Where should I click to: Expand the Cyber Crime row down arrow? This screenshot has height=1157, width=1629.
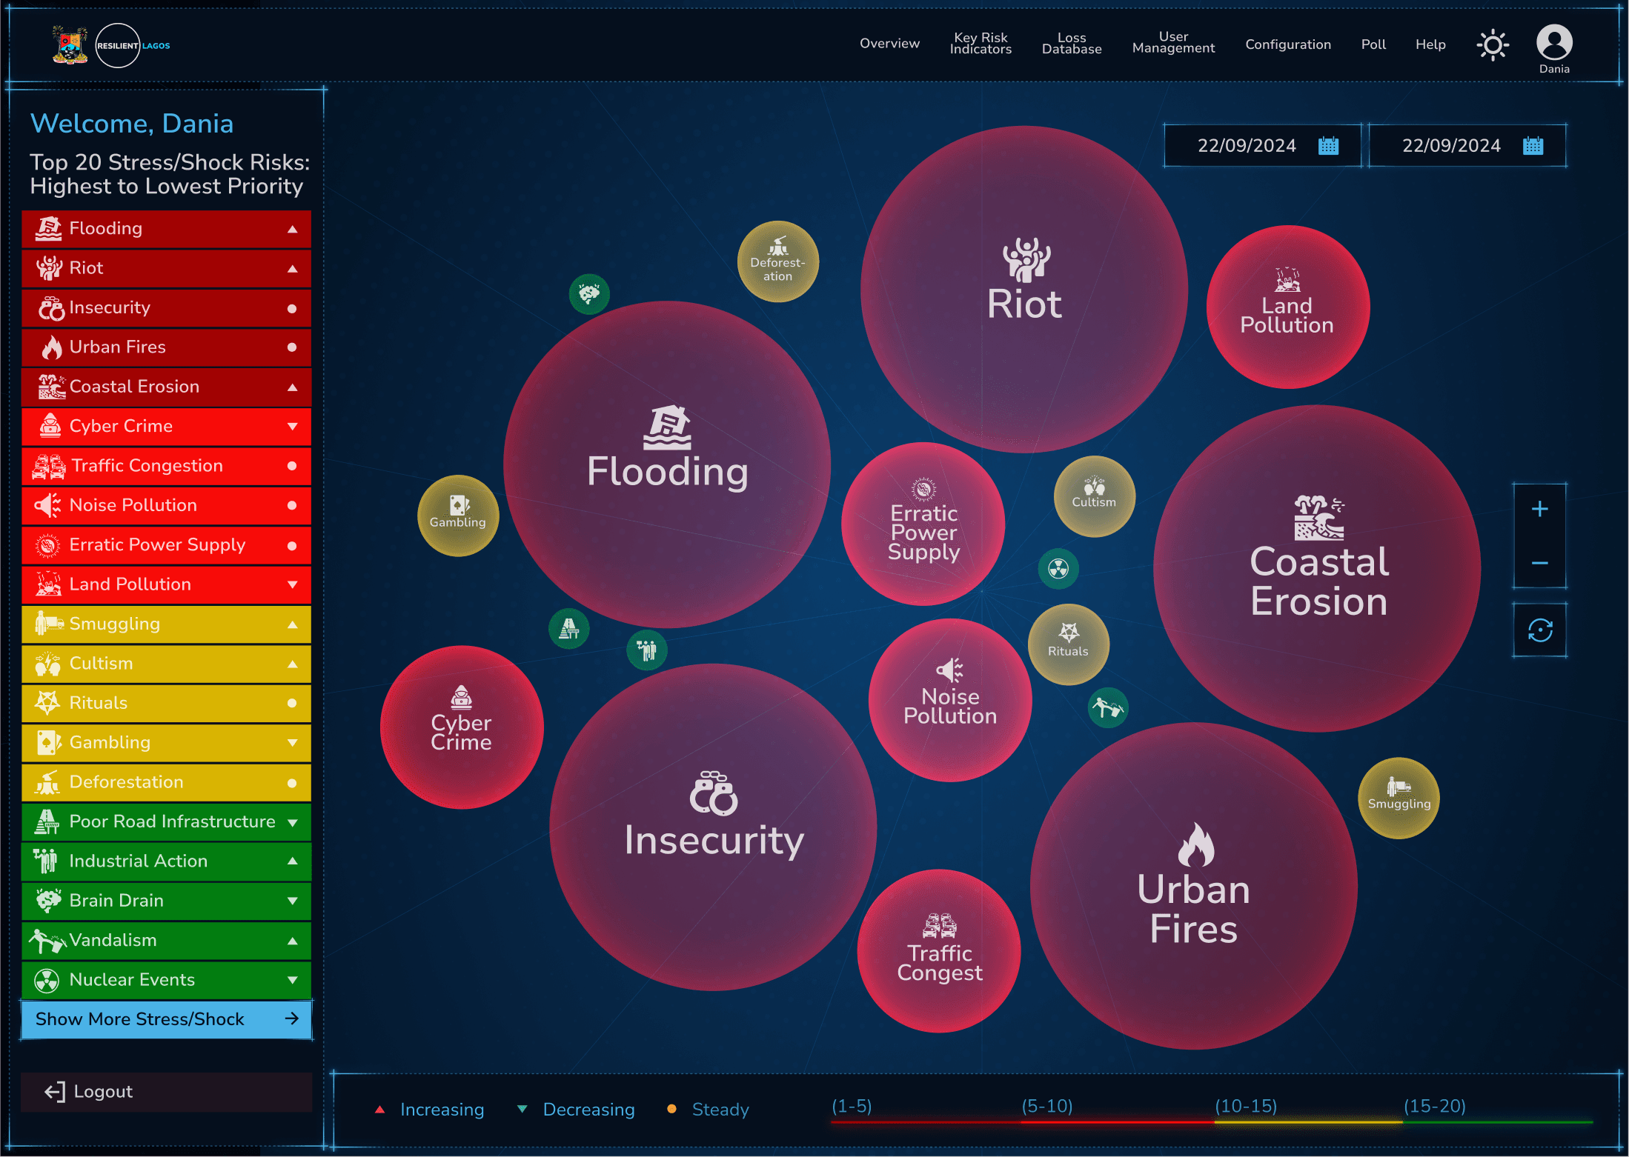(292, 427)
